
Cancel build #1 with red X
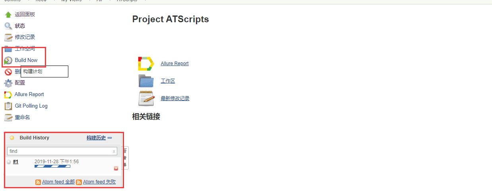point(116,168)
